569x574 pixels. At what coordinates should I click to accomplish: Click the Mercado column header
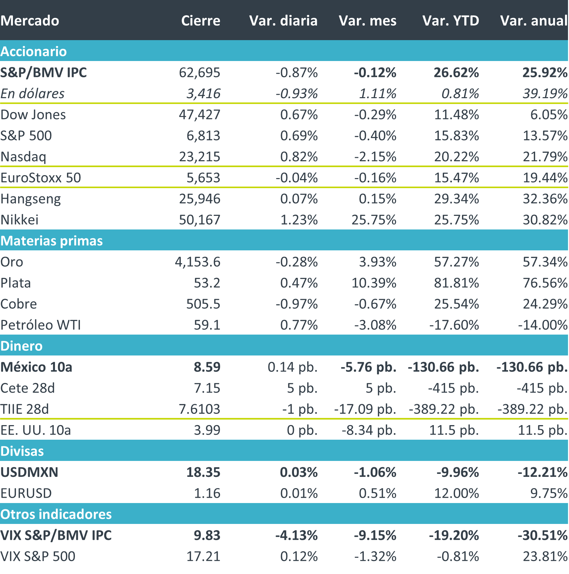(x=30, y=21)
